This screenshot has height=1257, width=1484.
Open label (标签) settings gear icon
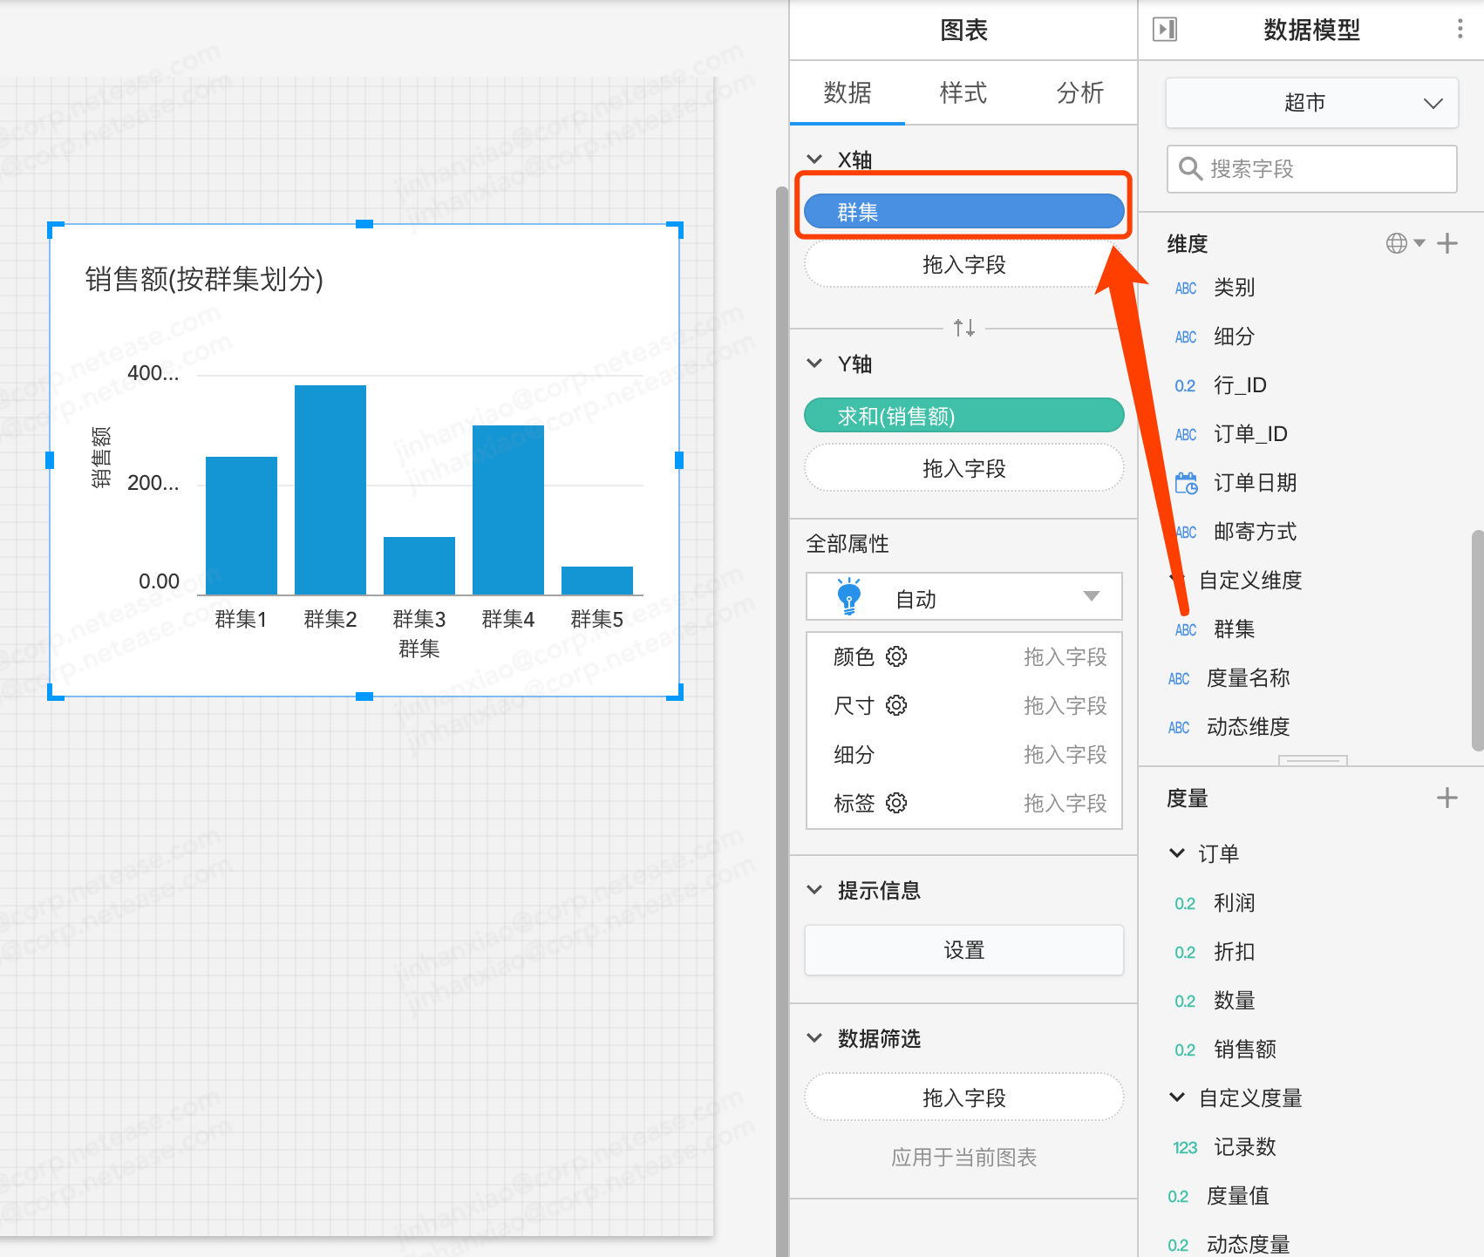pos(896,803)
